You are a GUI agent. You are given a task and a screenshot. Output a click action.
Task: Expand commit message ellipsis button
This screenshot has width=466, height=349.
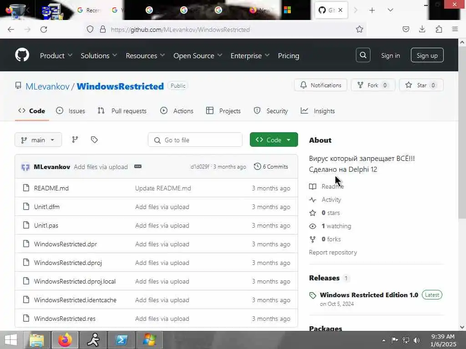[x=137, y=166]
